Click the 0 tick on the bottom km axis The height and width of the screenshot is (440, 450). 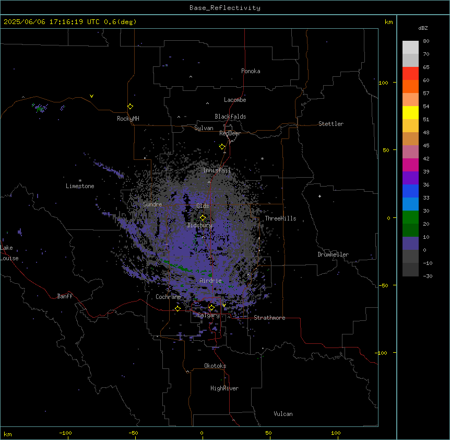click(202, 433)
